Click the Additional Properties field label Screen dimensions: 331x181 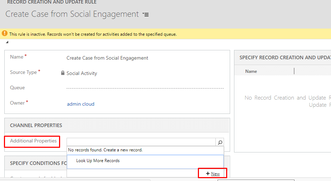coord(33,141)
